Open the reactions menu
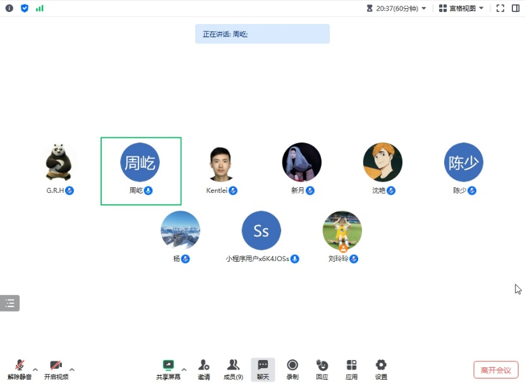Image resolution: width=525 pixels, height=384 pixels. click(x=322, y=369)
